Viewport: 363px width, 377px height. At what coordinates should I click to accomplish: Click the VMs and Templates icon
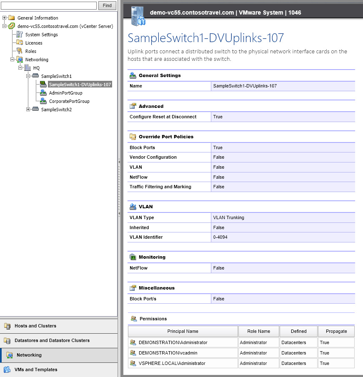(7, 370)
